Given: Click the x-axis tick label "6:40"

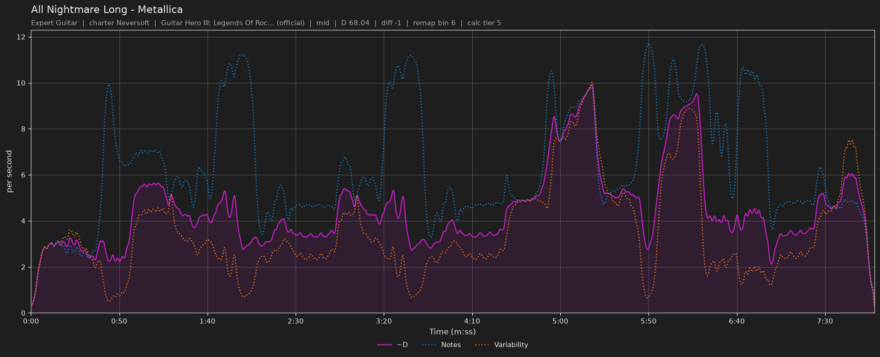Looking at the screenshot, I should [737, 321].
